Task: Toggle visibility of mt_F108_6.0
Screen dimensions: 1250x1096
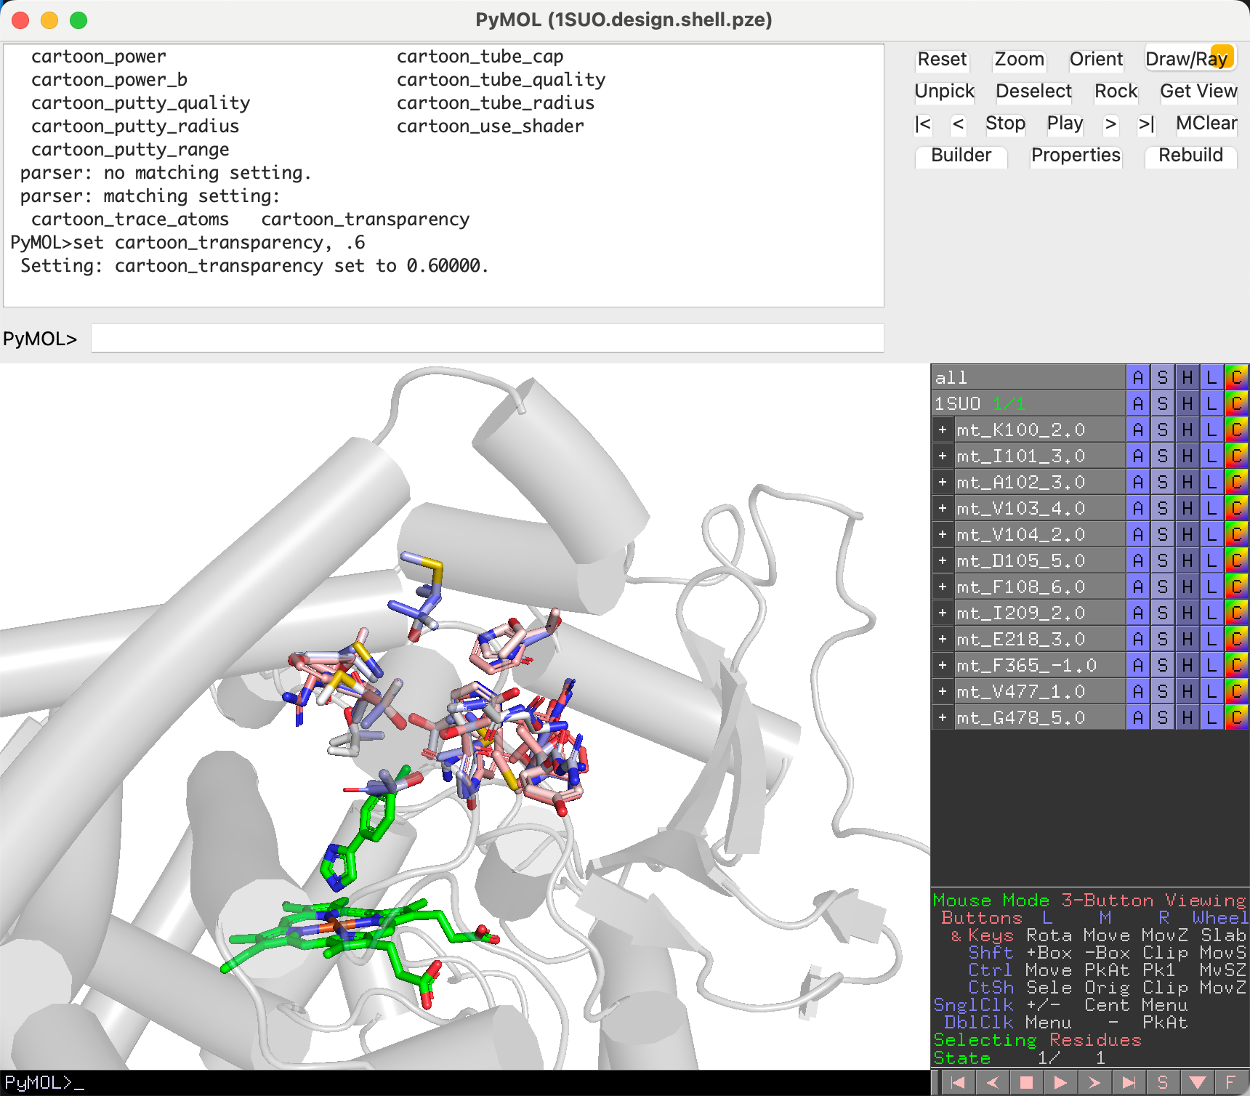Action: point(1039,587)
